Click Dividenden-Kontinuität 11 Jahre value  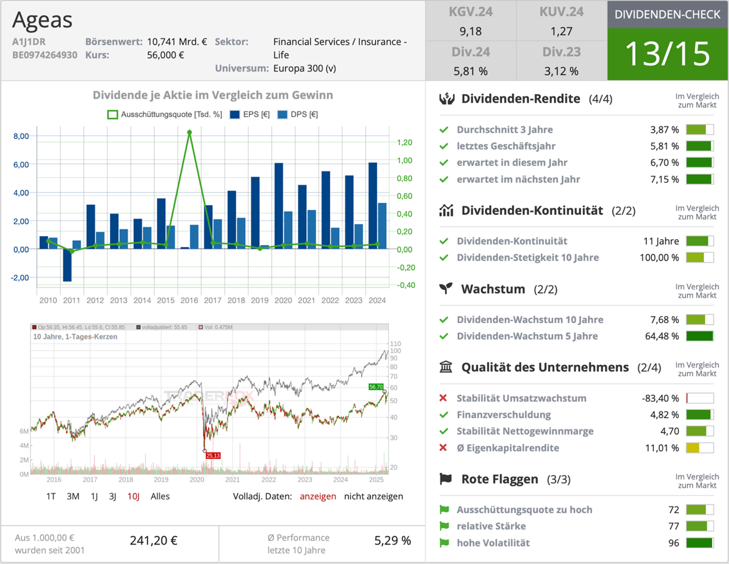click(x=661, y=241)
